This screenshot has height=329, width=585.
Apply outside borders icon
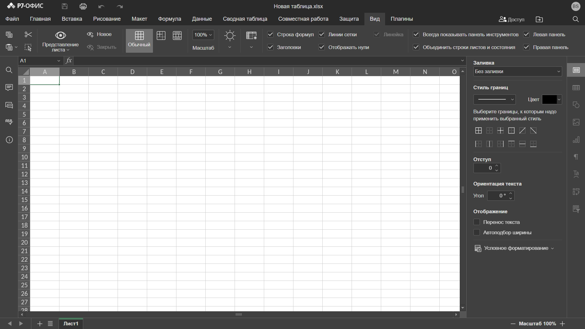[511, 131]
